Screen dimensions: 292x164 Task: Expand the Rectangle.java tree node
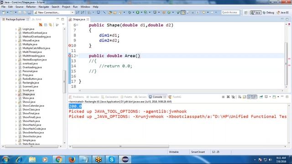click(x=16, y=83)
